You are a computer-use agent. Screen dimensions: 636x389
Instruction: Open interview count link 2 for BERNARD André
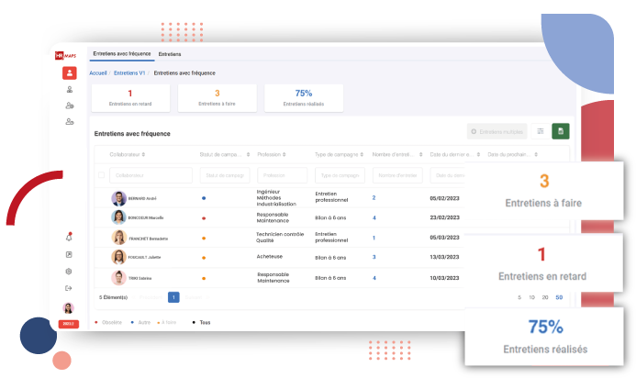374,198
